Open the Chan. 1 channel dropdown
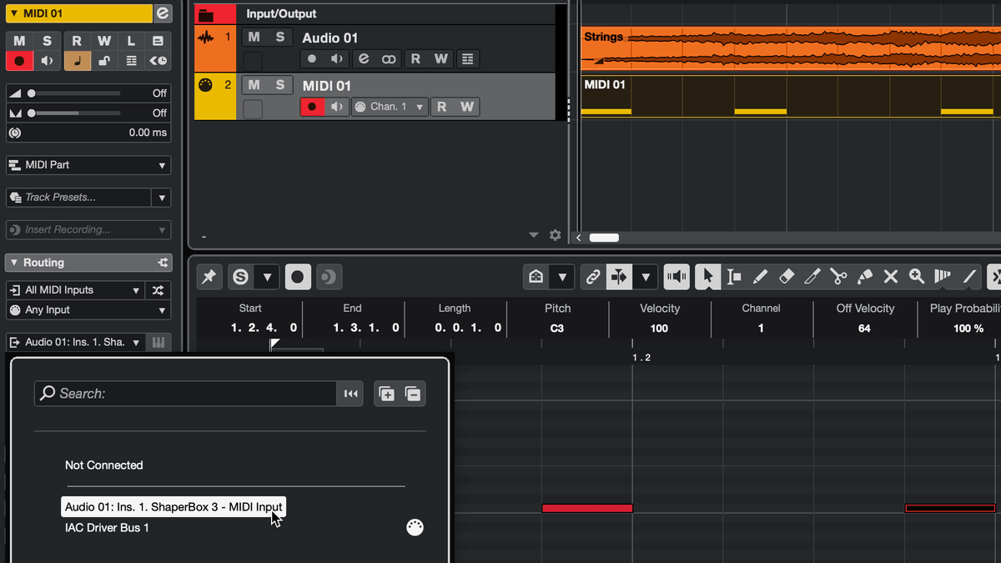 pyautogui.click(x=390, y=107)
